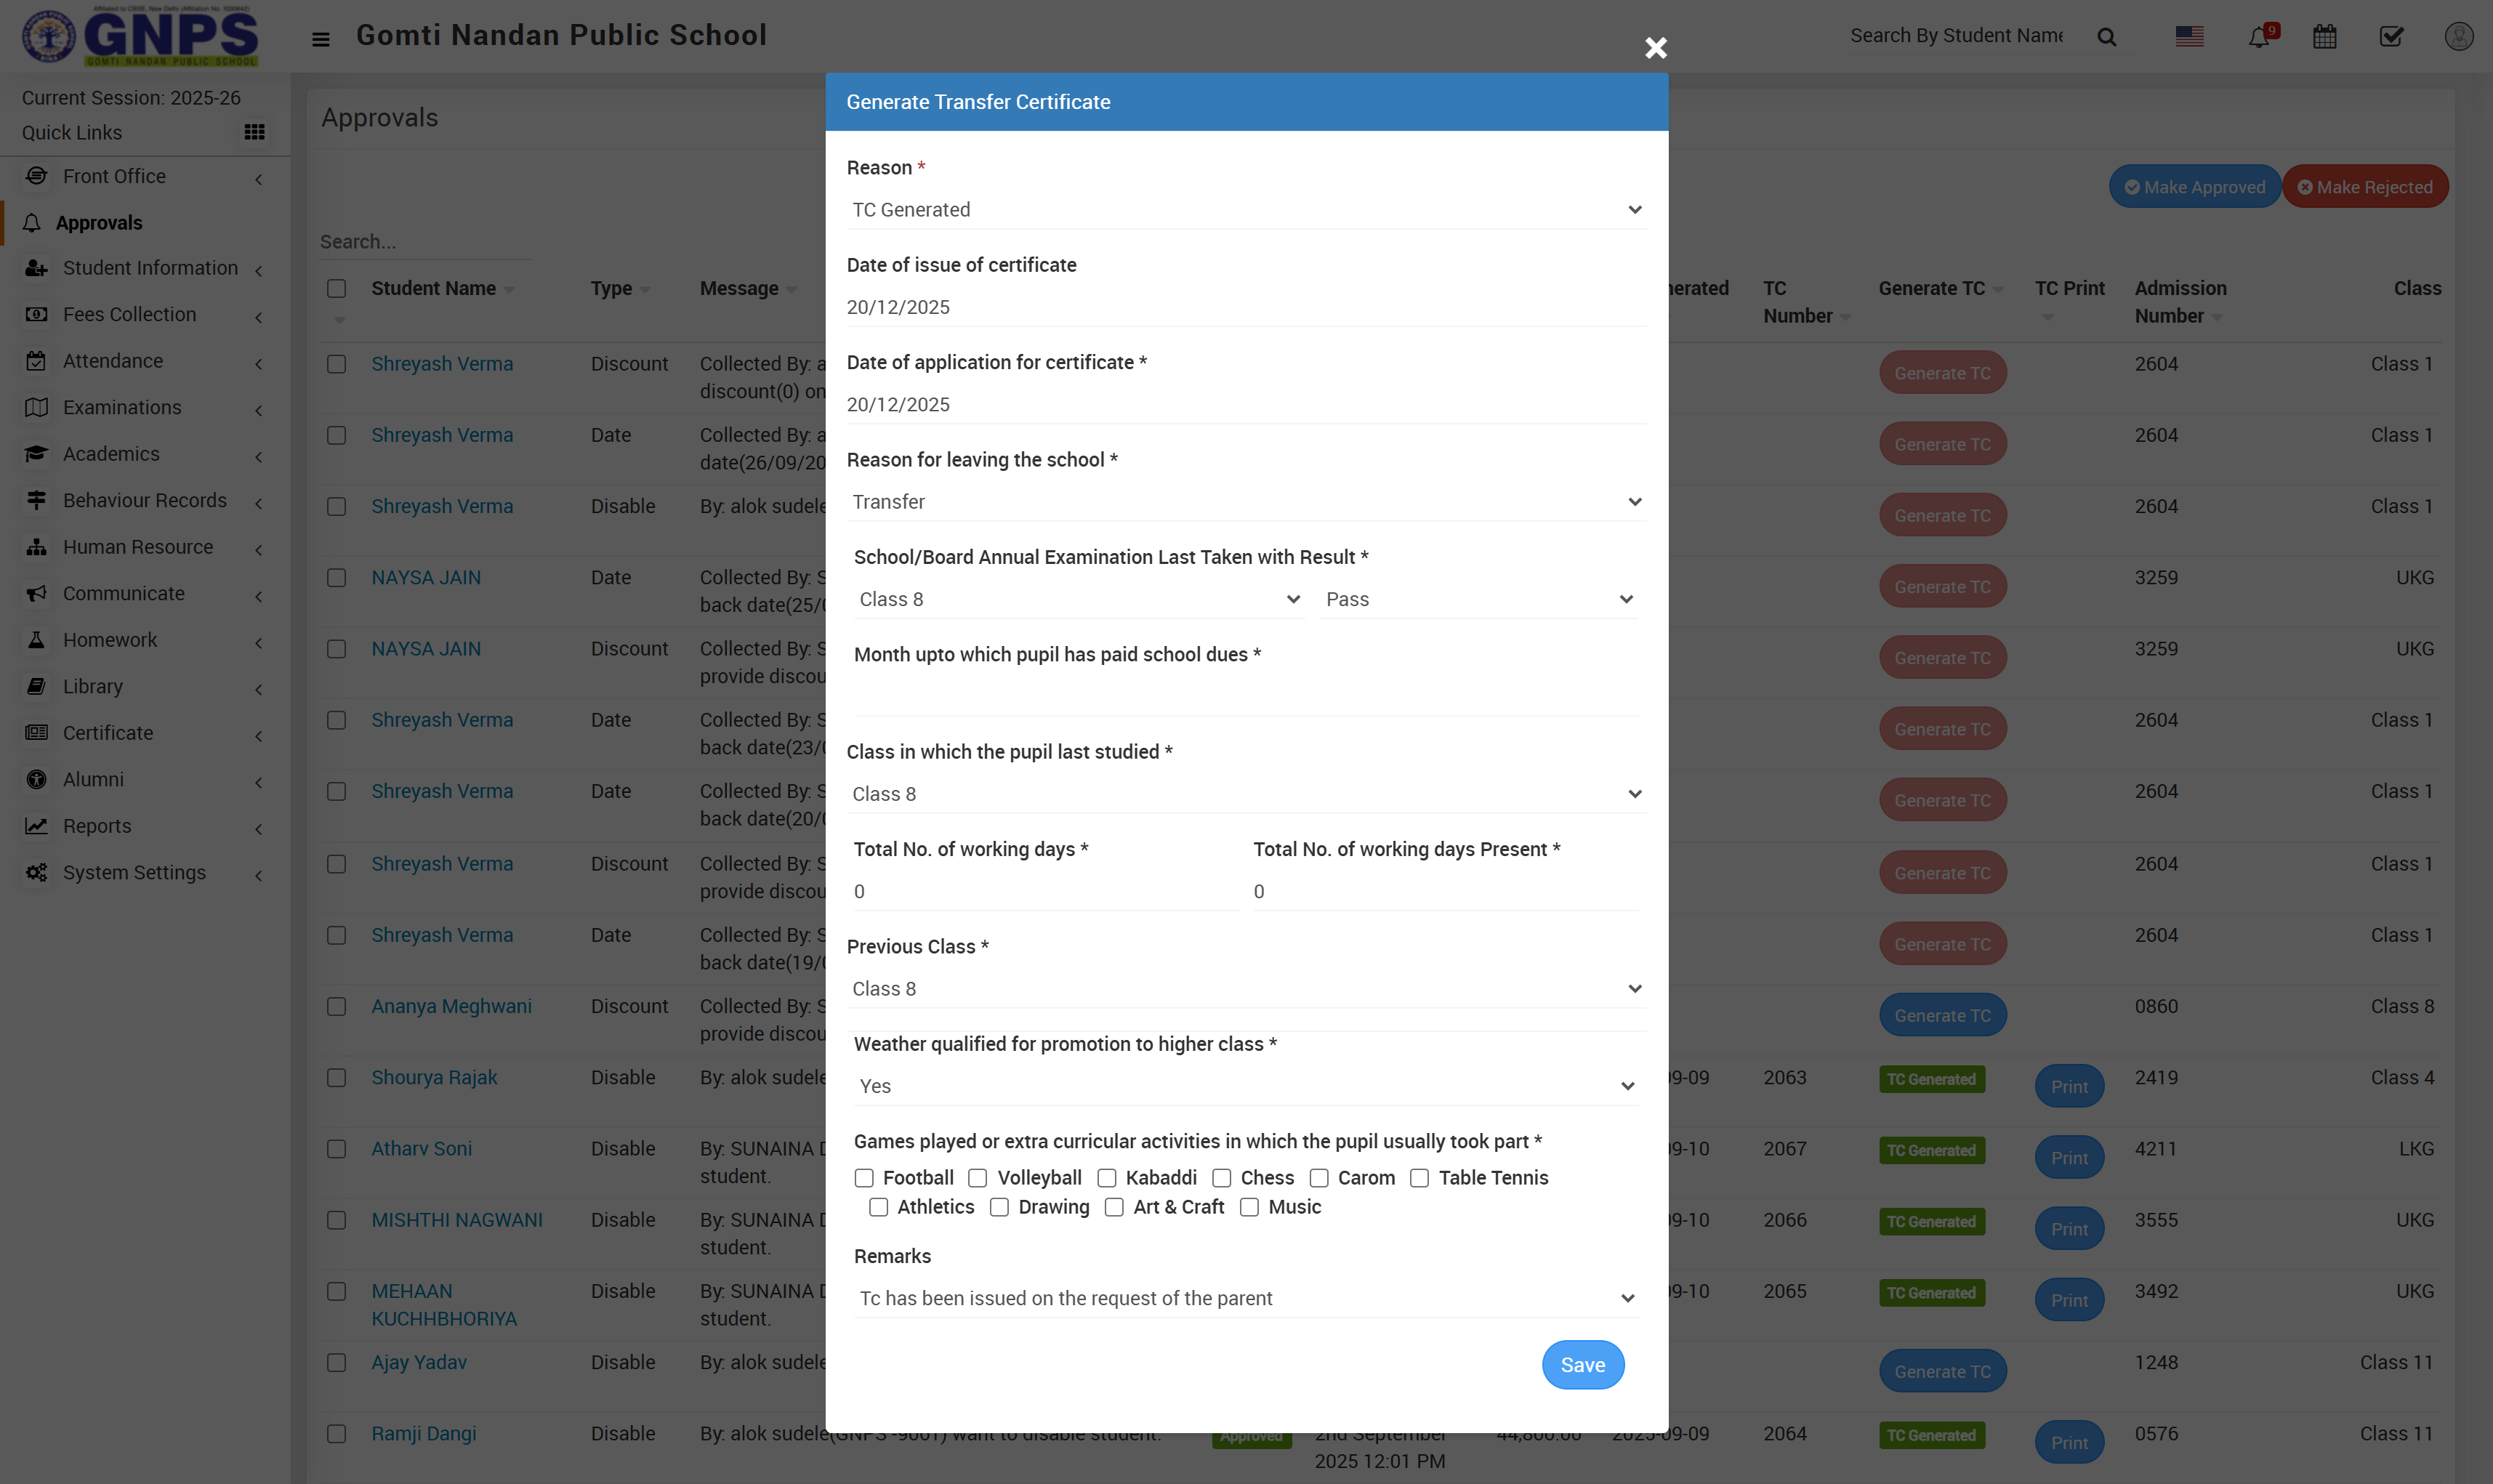Tick the Music activity checkbox

pos(1250,1207)
